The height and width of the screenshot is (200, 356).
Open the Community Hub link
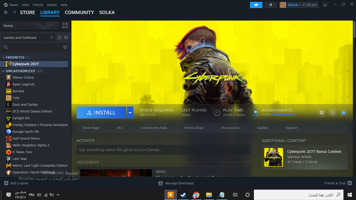[154, 128]
